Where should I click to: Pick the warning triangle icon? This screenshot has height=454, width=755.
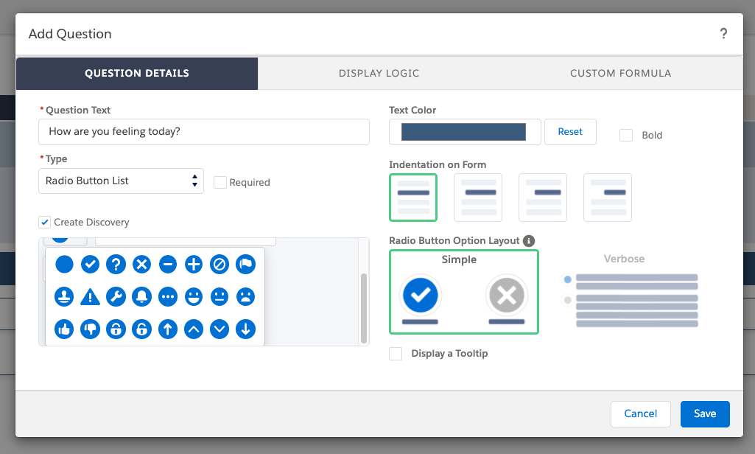90,297
